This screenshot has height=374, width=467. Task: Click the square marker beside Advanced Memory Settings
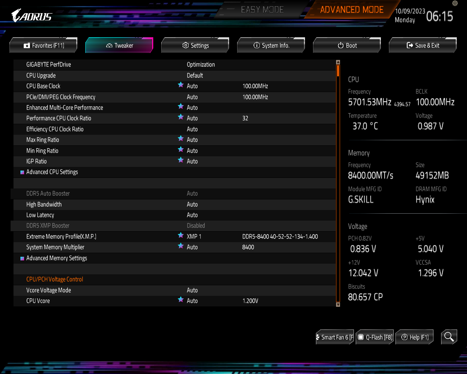pyautogui.click(x=22, y=259)
